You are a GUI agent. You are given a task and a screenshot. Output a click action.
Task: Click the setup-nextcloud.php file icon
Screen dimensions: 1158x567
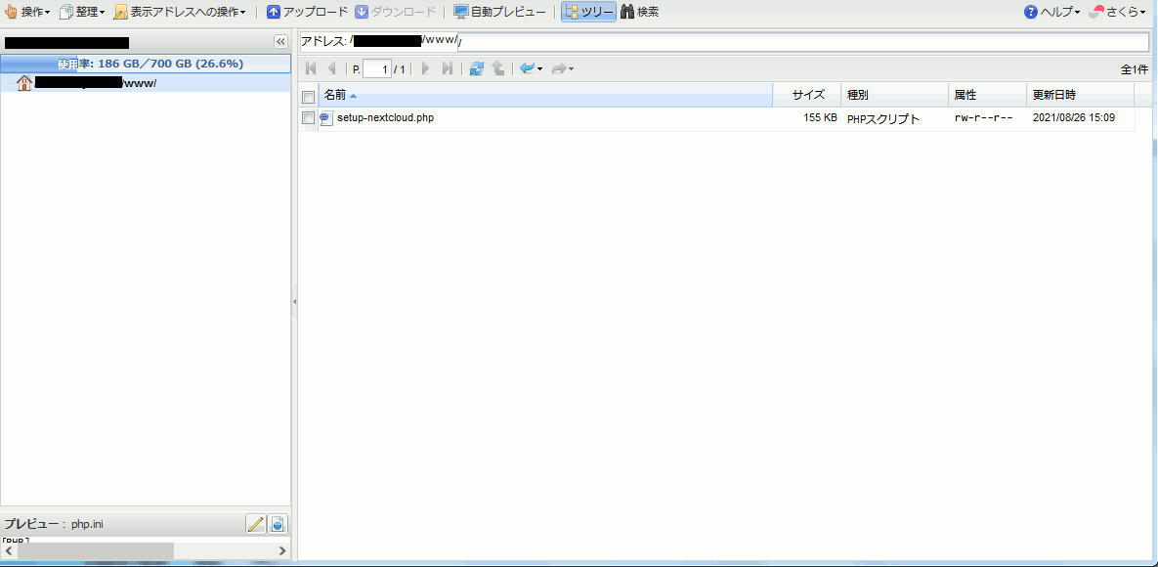pyautogui.click(x=326, y=118)
